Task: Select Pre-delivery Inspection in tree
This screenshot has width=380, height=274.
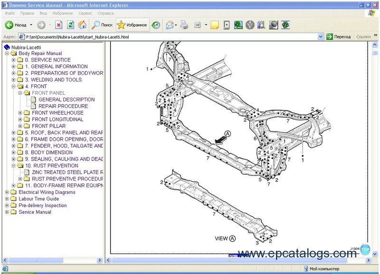Action: 43,205
